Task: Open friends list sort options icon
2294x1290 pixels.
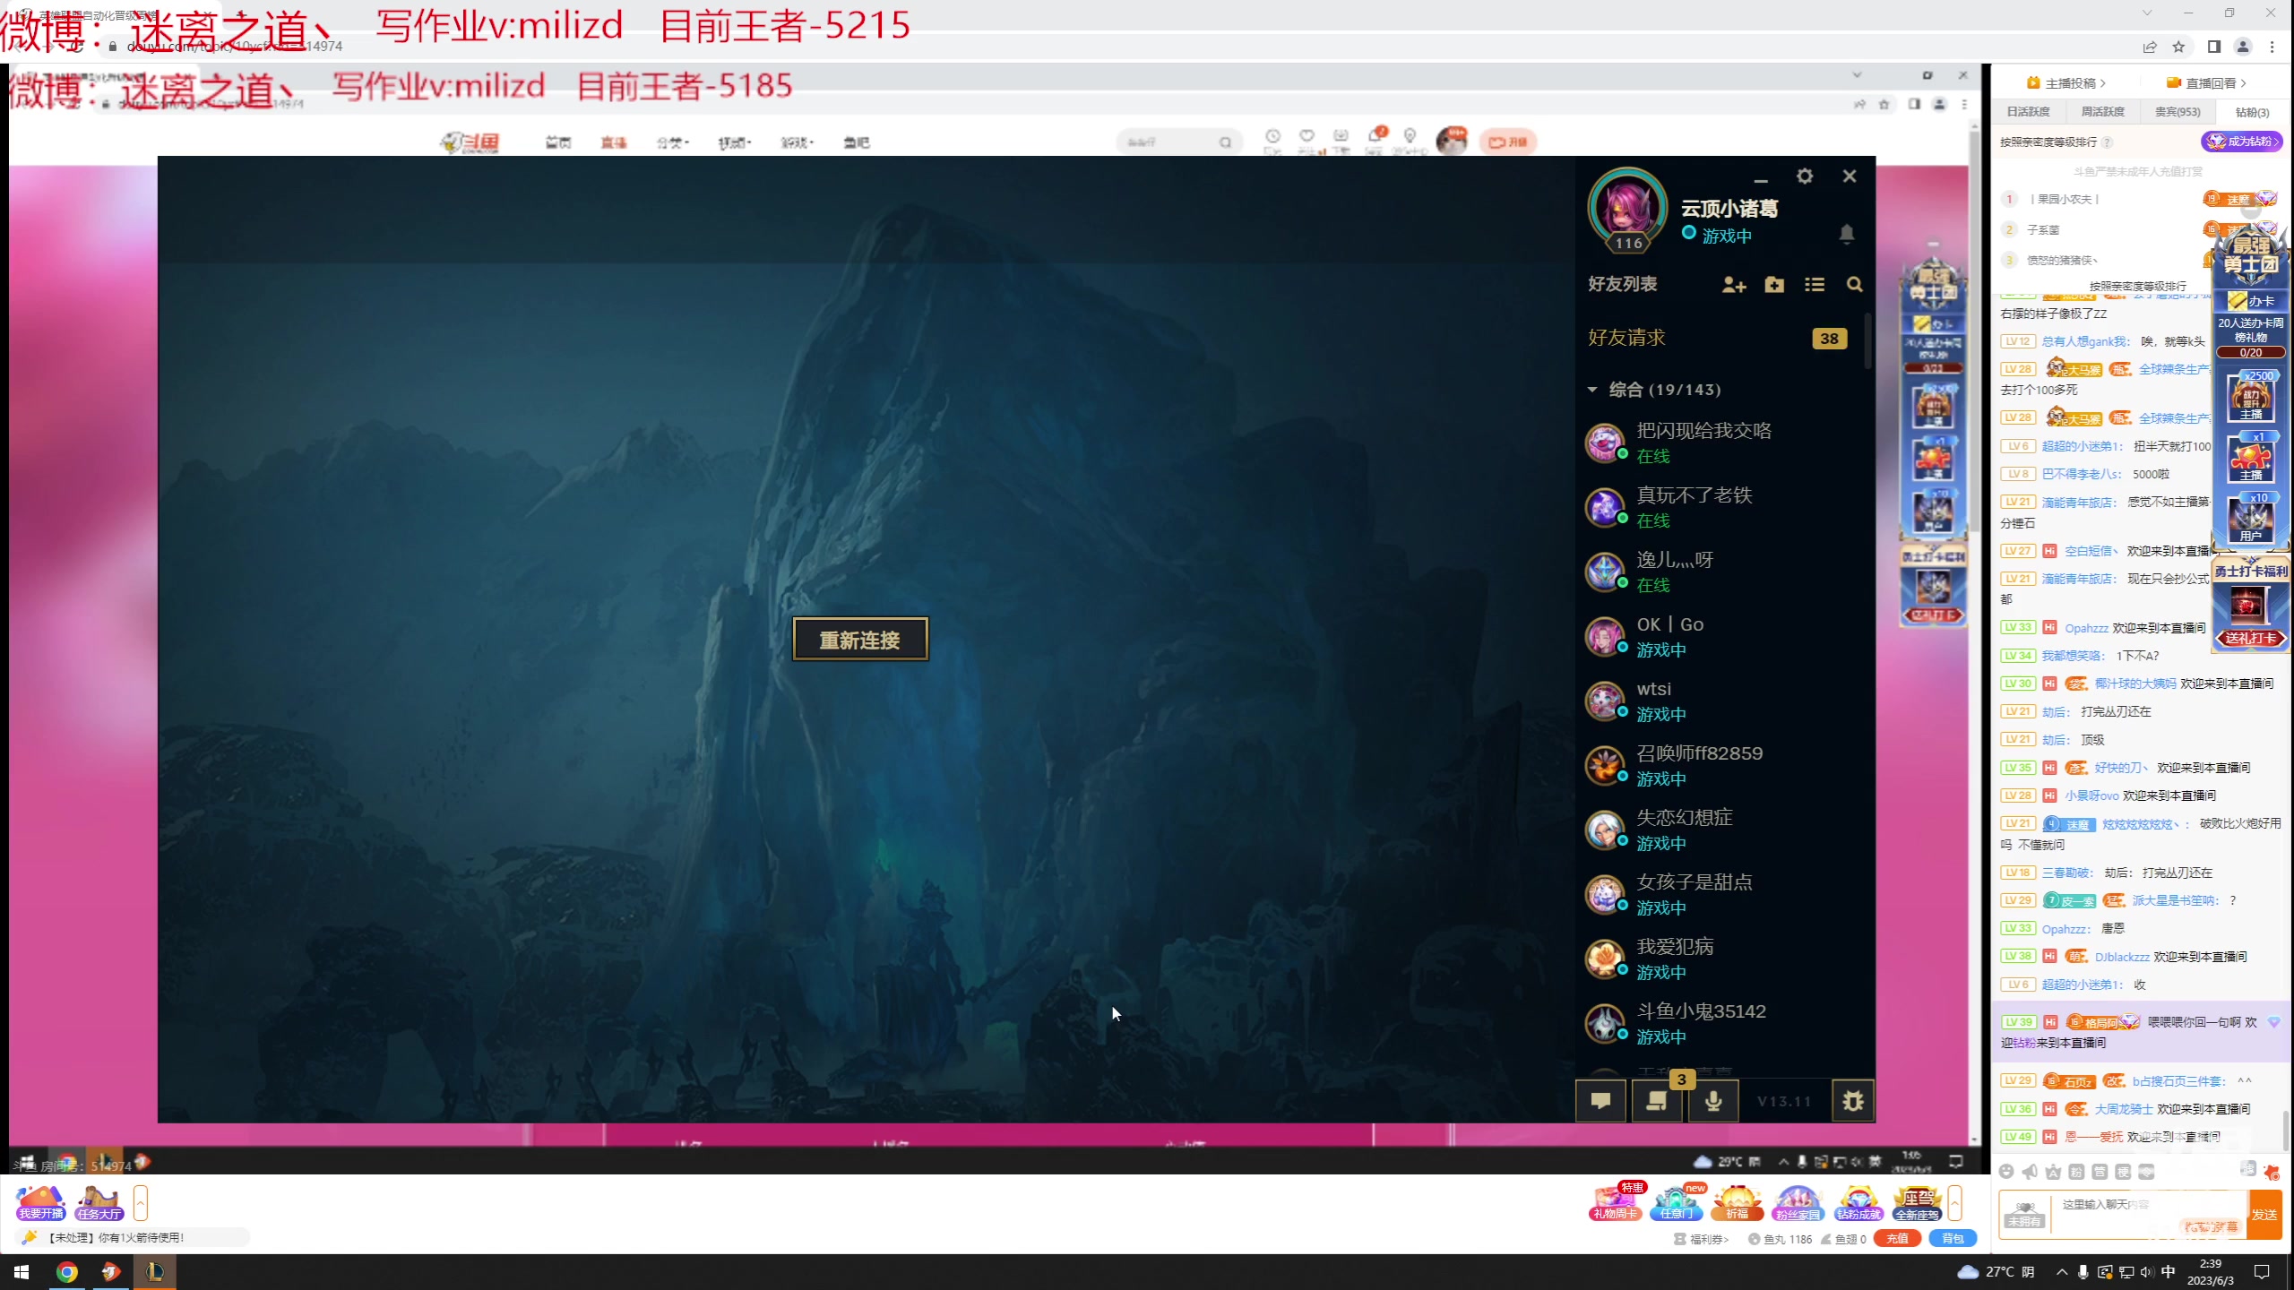Action: tap(1815, 285)
